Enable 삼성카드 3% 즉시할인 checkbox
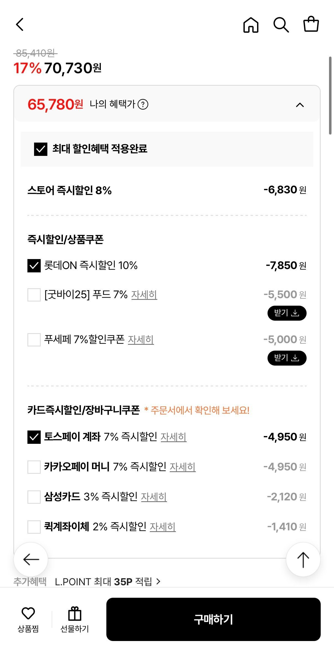 pos(34,497)
